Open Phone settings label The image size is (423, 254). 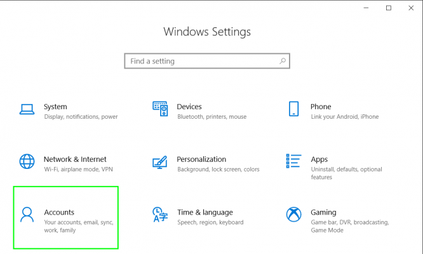click(x=321, y=107)
